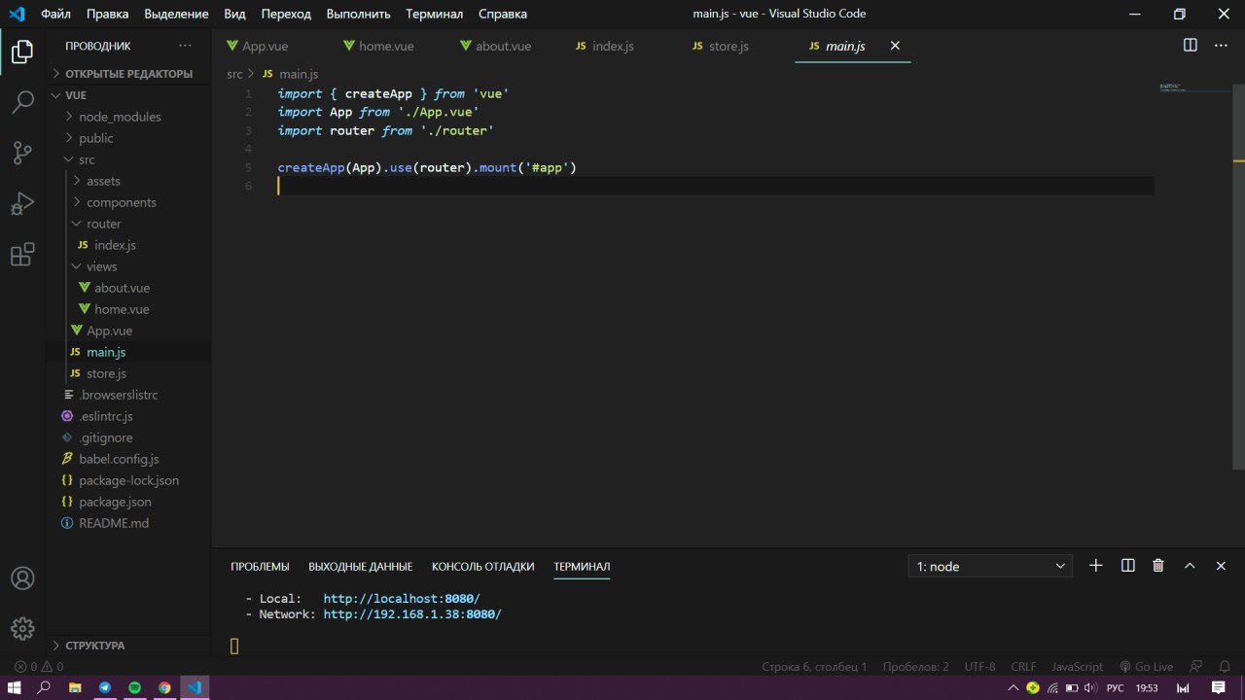Create a new terminal with plus icon
The image size is (1245, 700).
(1095, 566)
